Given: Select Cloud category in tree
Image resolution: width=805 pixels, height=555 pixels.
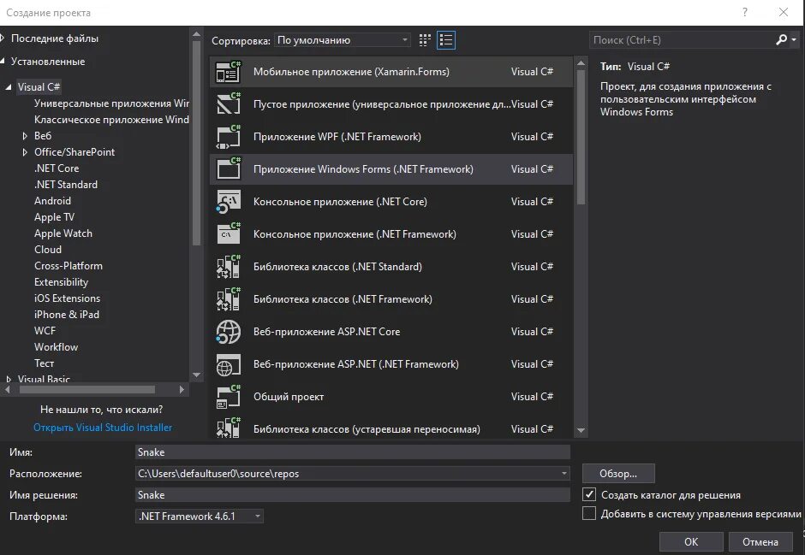Looking at the screenshot, I should [48, 250].
